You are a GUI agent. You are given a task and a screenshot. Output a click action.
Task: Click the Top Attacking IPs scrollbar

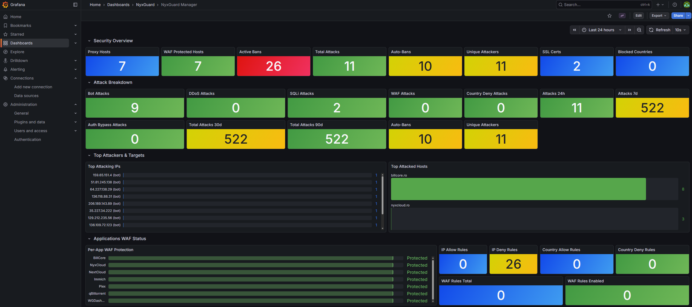[x=383, y=195]
